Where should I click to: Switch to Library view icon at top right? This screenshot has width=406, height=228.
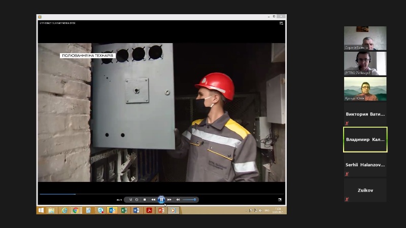[x=281, y=23]
